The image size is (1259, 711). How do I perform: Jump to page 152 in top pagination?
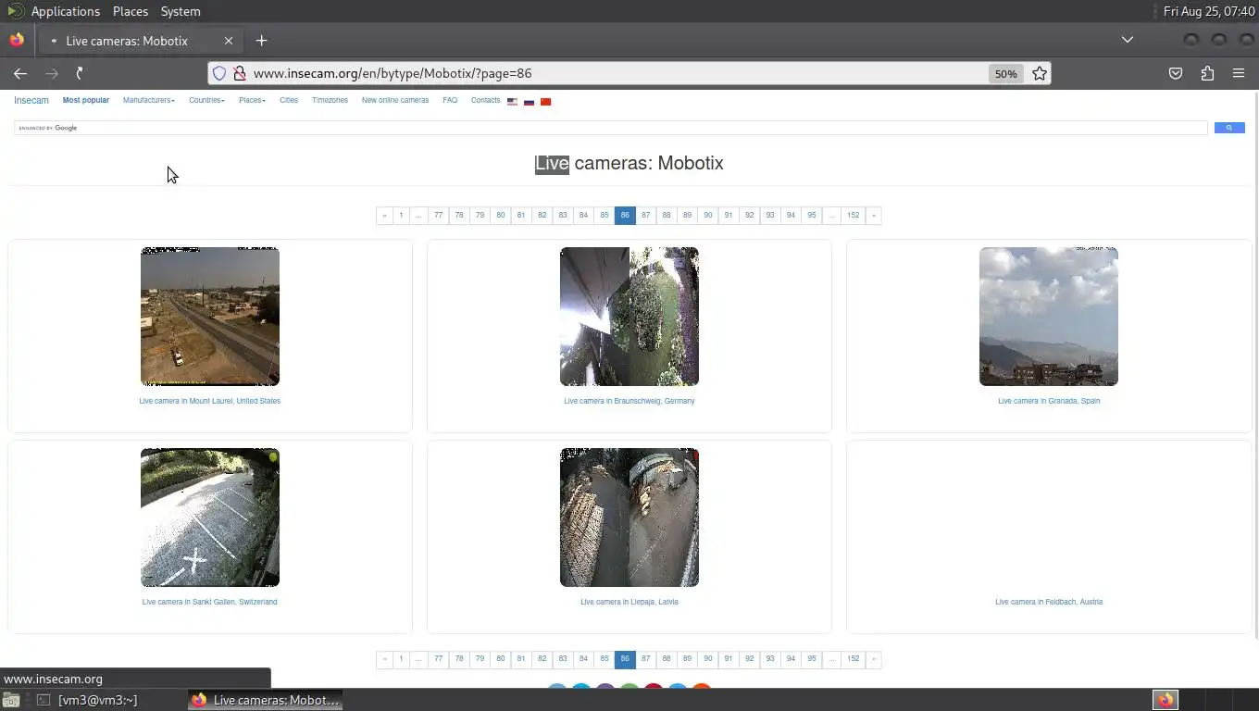click(853, 215)
